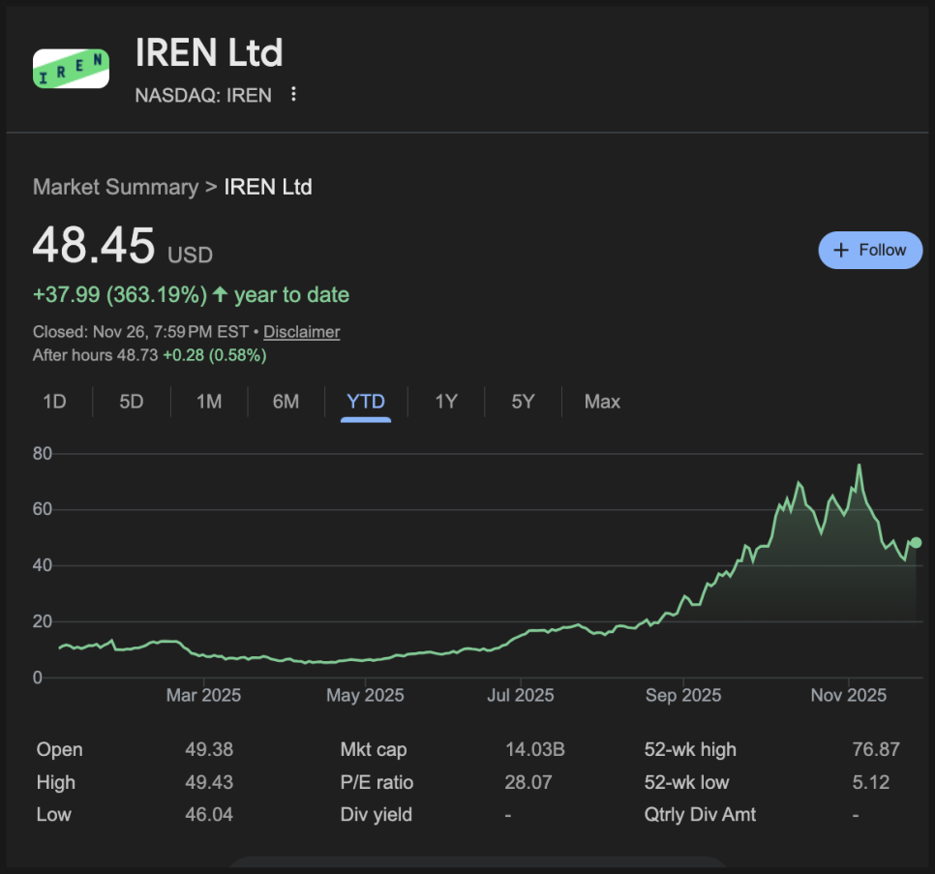Viewport: 935px width, 874px height.
Task: Click the 'Sep 2025' axis label
Action: coord(683,695)
